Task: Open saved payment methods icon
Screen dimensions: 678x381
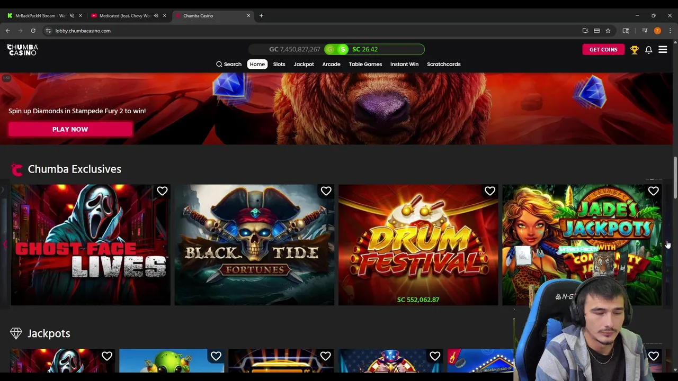Action: pos(596,31)
